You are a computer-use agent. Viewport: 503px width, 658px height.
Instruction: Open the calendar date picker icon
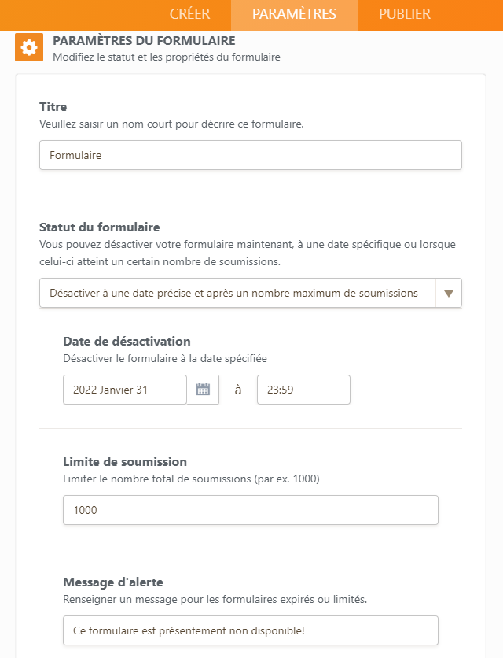coord(203,390)
